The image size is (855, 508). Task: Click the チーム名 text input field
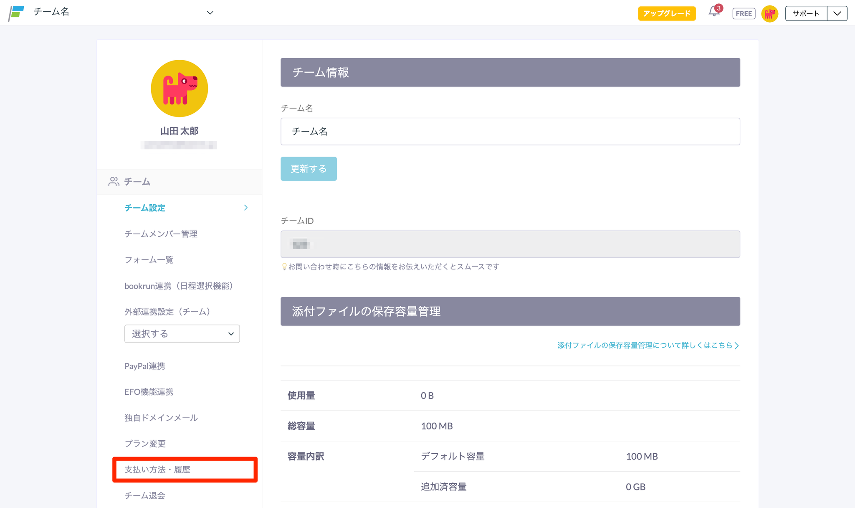click(510, 132)
